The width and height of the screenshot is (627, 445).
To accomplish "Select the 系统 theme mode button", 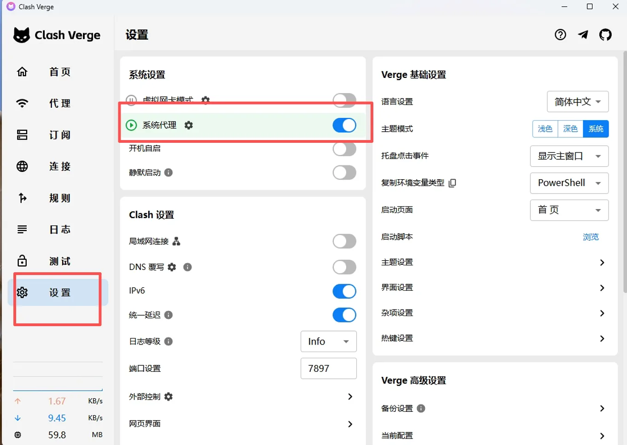I will click(x=596, y=129).
